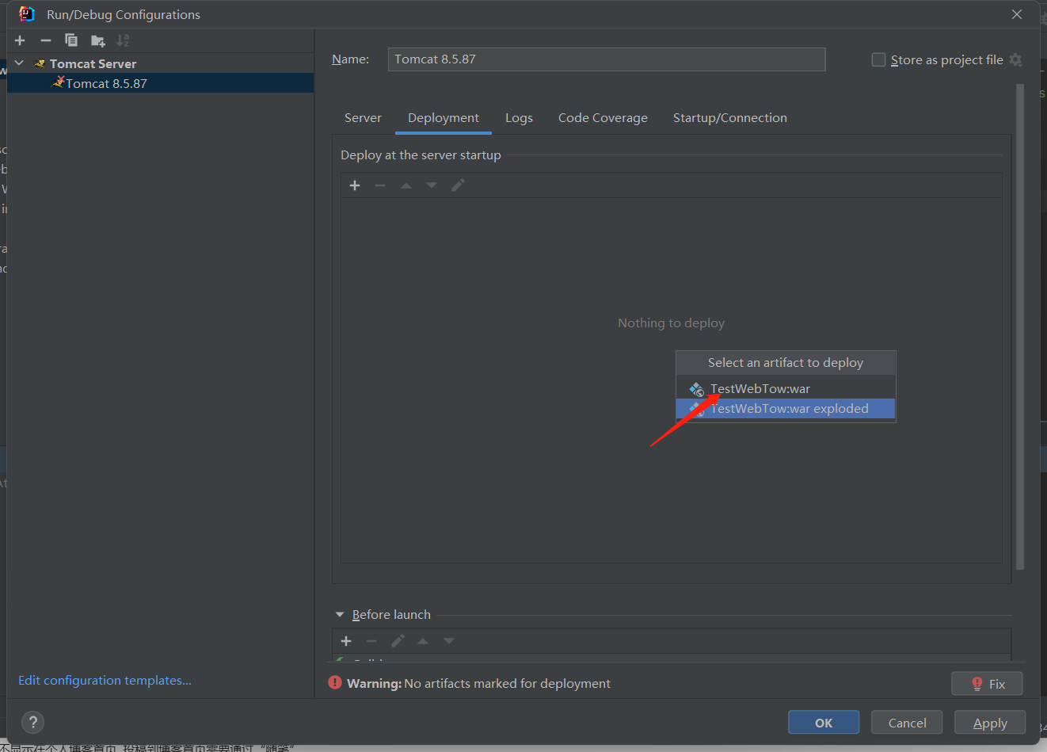Screen dimensions: 1047x752
Task: Open Edit configuration templates link
Action: coord(105,681)
